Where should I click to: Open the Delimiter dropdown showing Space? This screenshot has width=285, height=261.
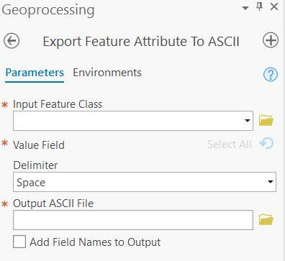tap(145, 182)
